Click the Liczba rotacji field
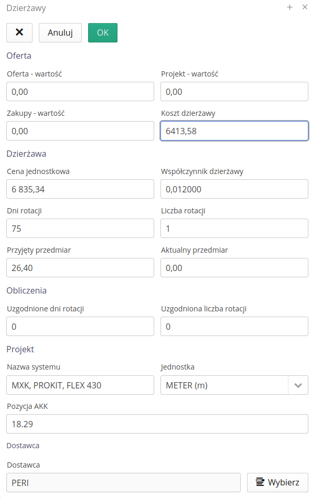Screen dimensions: 311x498 pos(234,229)
